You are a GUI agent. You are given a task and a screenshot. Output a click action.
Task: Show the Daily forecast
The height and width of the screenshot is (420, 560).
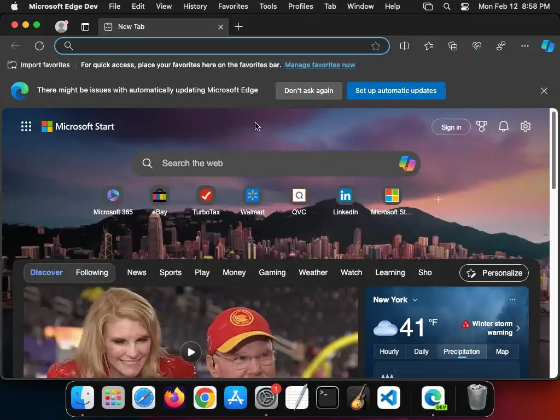pos(421,352)
